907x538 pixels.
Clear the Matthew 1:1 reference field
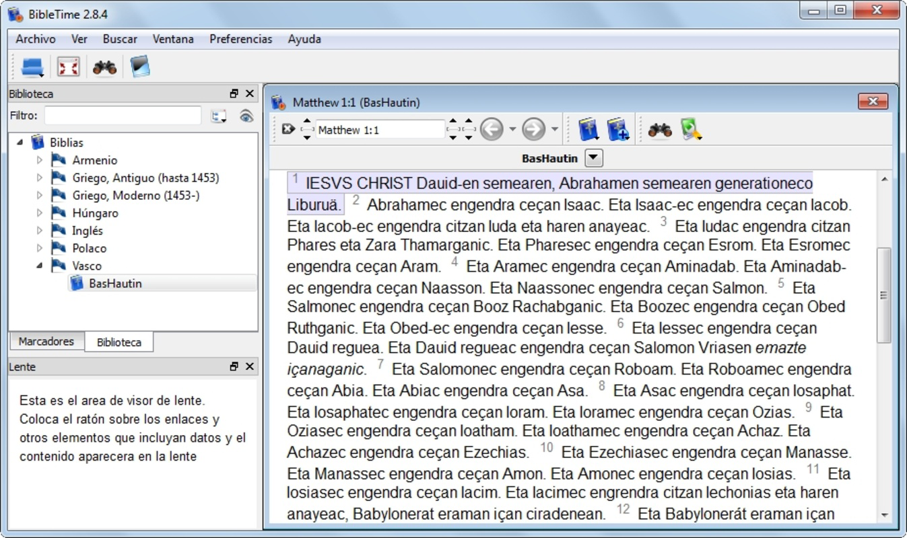288,129
